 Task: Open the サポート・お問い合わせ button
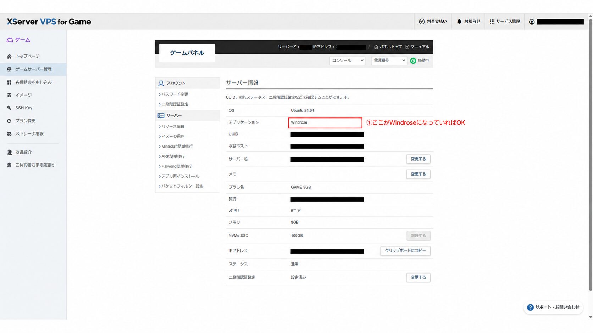553,308
